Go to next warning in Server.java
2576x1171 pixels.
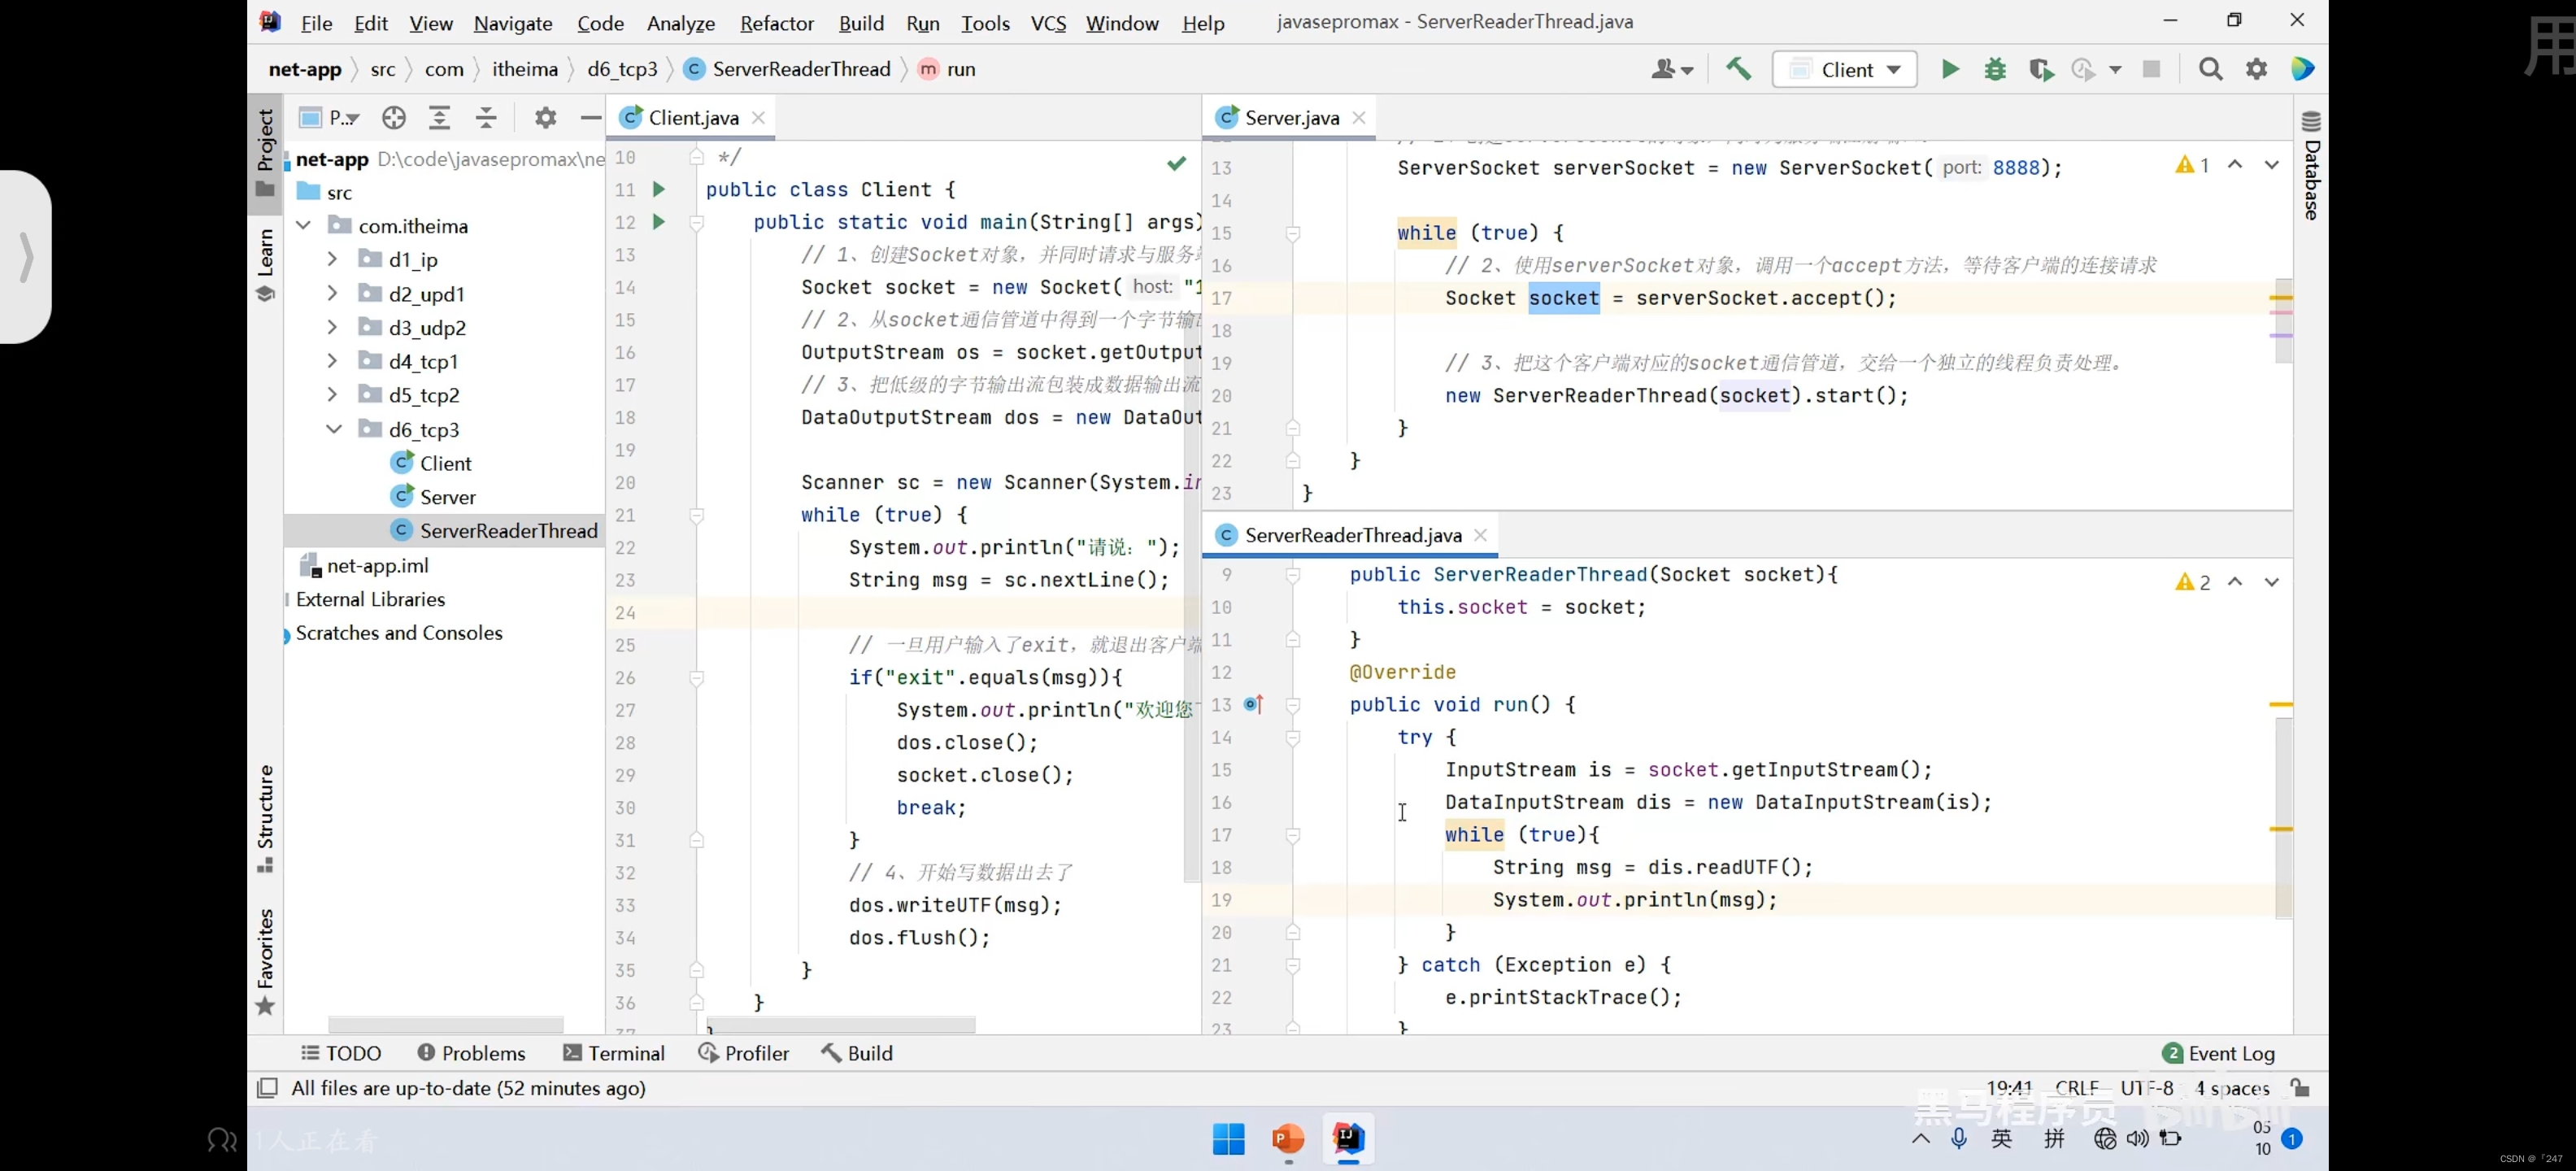point(2272,165)
